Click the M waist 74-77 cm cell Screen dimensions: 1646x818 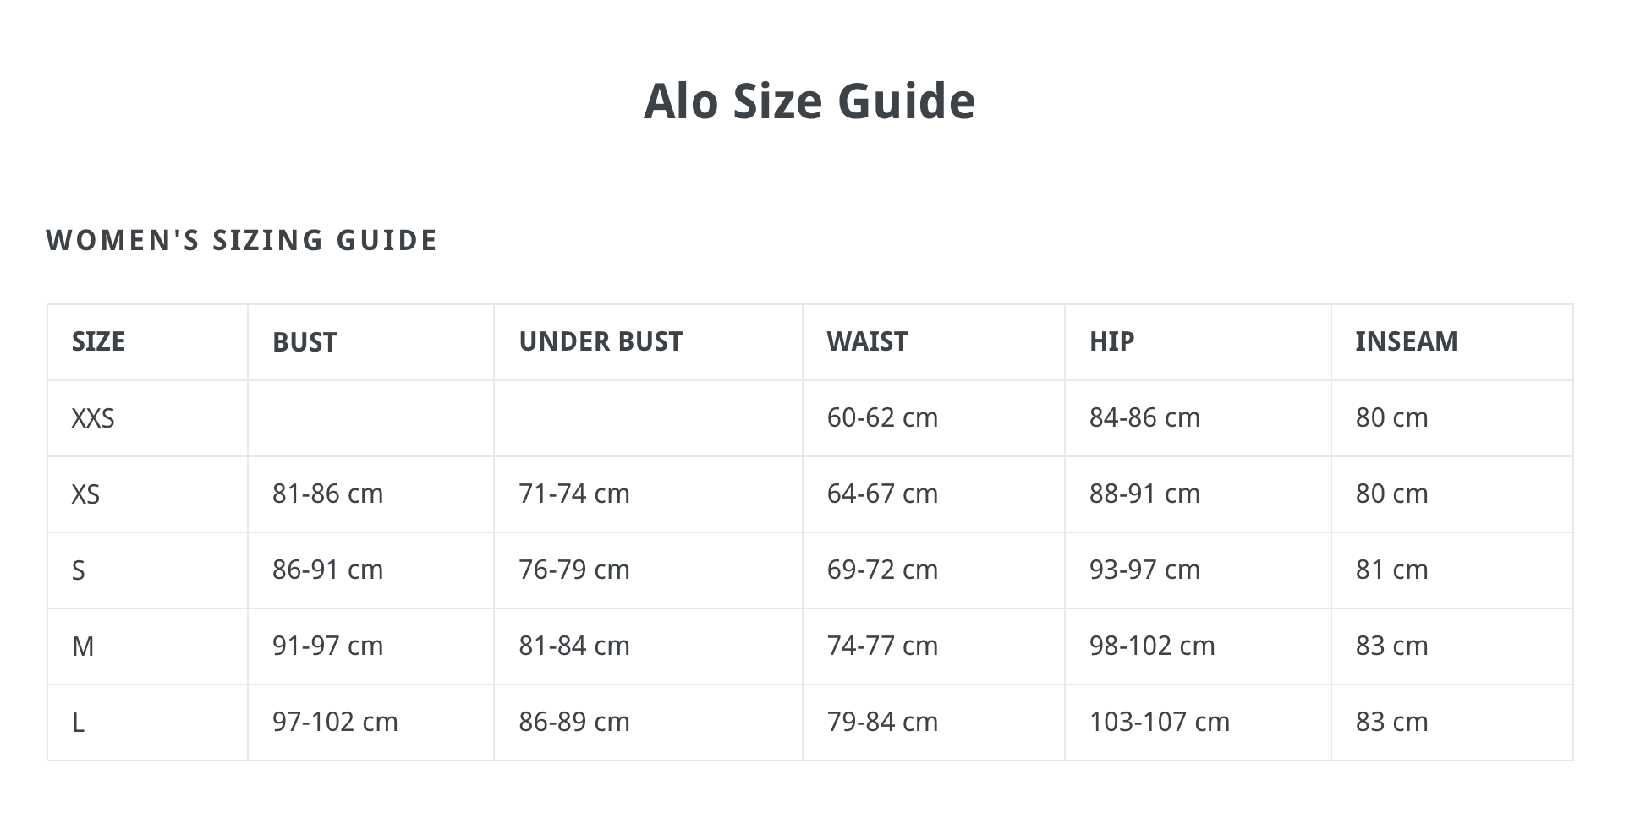click(x=883, y=646)
